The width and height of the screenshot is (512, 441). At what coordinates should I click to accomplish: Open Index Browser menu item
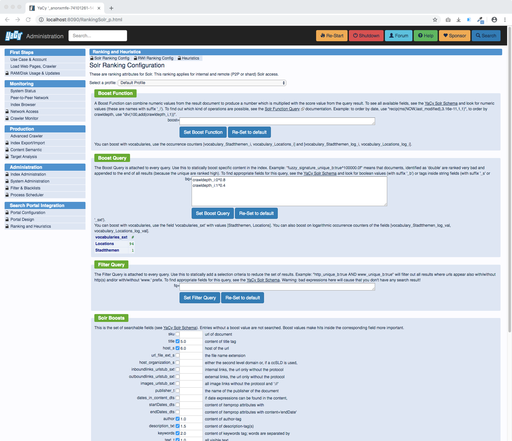23,105
